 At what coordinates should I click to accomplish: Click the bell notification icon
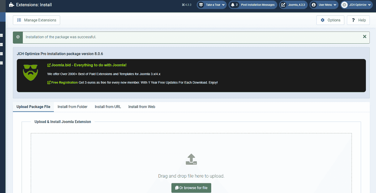(x=233, y=5)
